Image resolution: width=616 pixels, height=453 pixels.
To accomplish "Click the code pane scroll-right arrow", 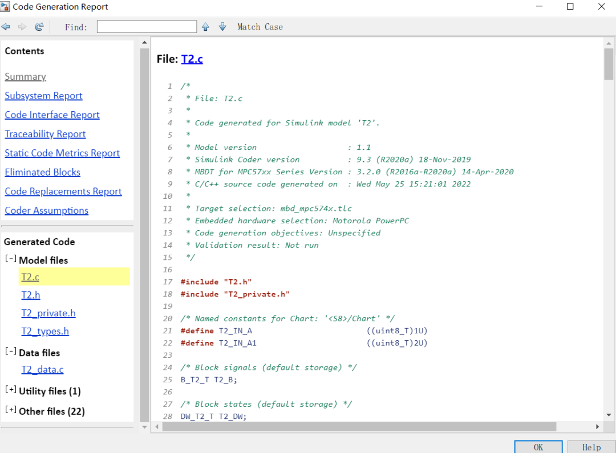I will (x=597, y=427).
